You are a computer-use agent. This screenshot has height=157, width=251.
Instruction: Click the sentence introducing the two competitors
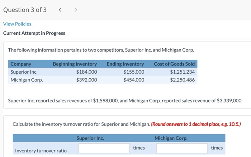(101, 50)
